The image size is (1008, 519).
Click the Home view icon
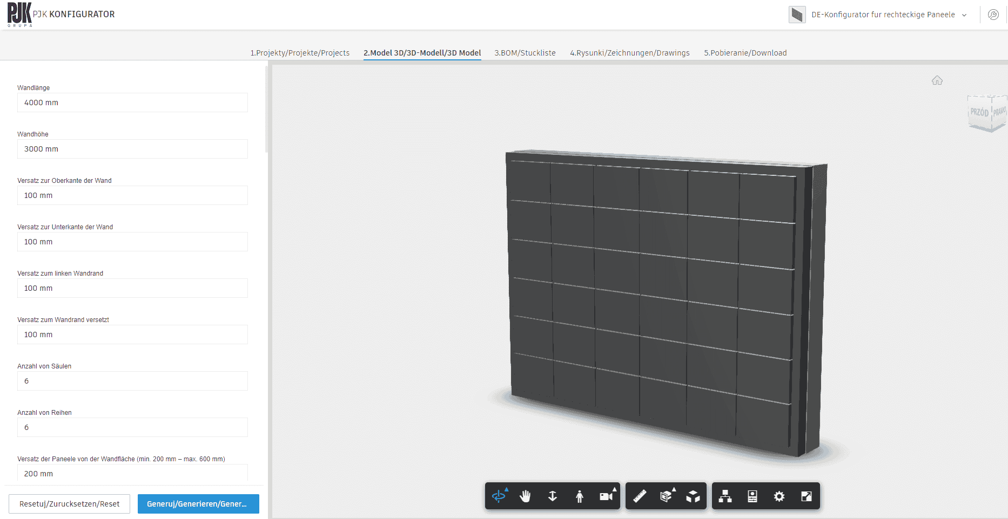[x=937, y=80]
